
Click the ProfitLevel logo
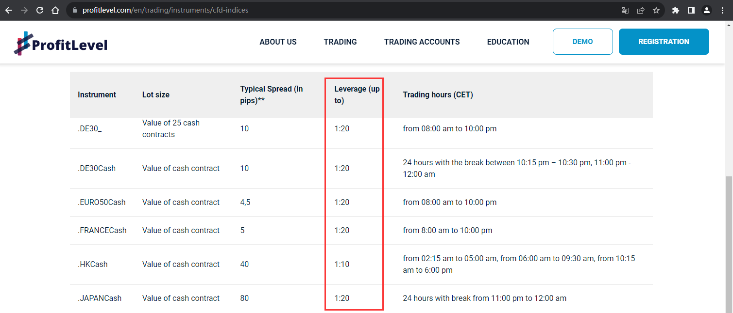click(61, 43)
